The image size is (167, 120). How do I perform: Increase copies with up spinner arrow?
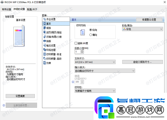[x=82, y=51]
